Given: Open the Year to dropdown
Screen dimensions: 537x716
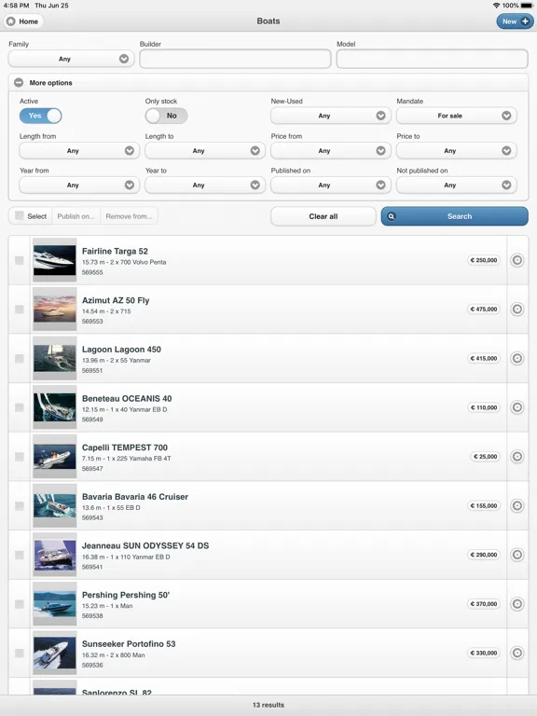Looking at the screenshot, I should (205, 185).
